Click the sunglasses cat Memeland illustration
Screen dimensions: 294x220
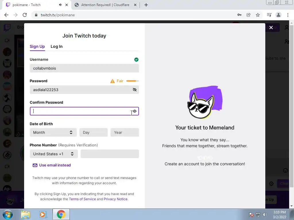pos(205,102)
